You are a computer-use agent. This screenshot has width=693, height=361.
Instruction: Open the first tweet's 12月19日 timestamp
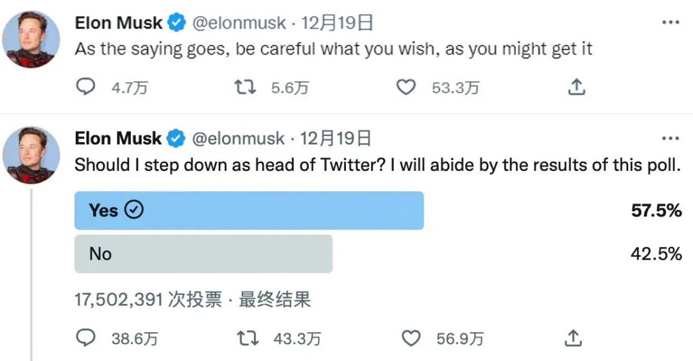click(x=337, y=23)
